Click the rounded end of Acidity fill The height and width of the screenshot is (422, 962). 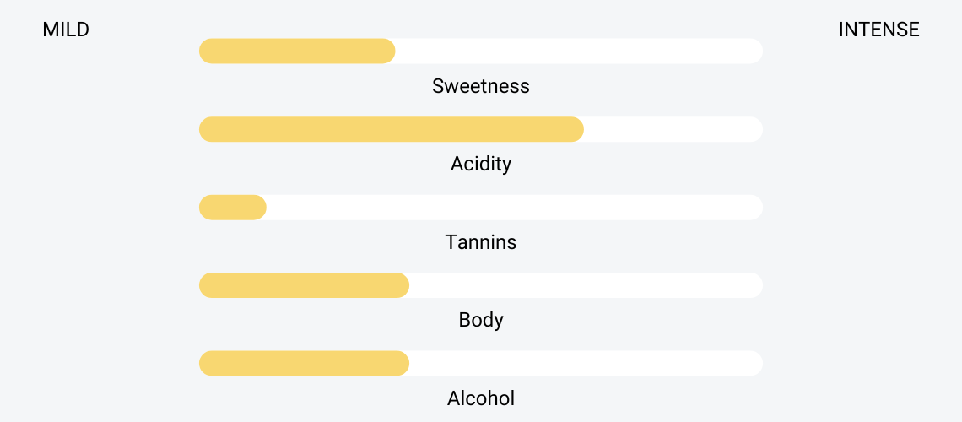pyautogui.click(x=576, y=129)
